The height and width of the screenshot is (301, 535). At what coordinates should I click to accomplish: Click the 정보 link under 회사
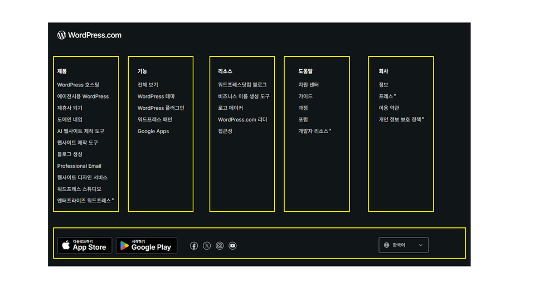pos(383,85)
